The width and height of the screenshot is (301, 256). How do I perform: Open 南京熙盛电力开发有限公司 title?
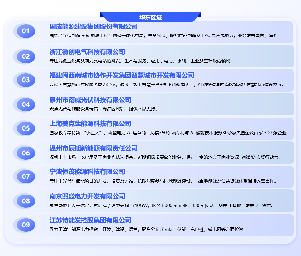(x=87, y=196)
